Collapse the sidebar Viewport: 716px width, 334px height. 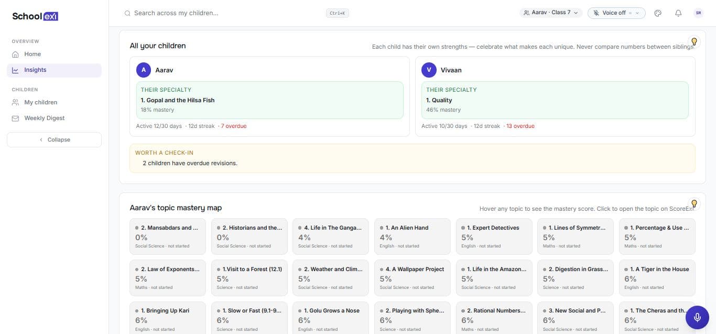[x=54, y=139]
